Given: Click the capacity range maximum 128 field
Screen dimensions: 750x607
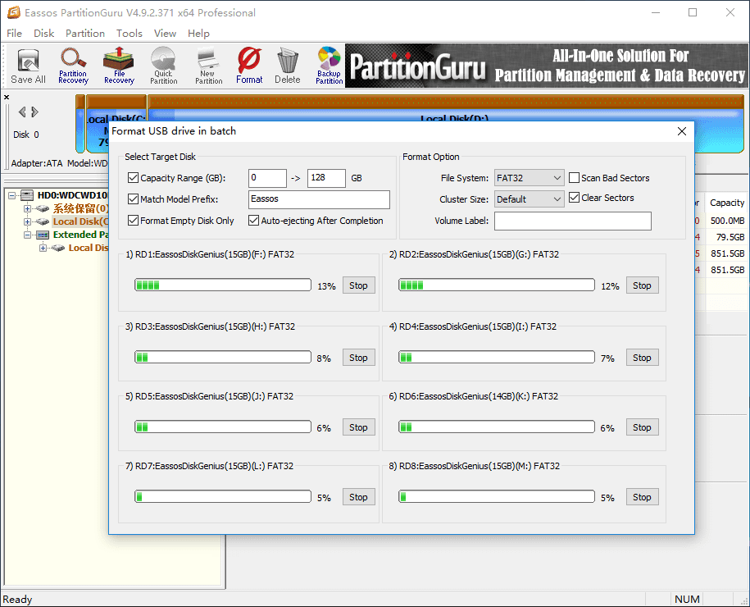Looking at the screenshot, I should coord(327,178).
